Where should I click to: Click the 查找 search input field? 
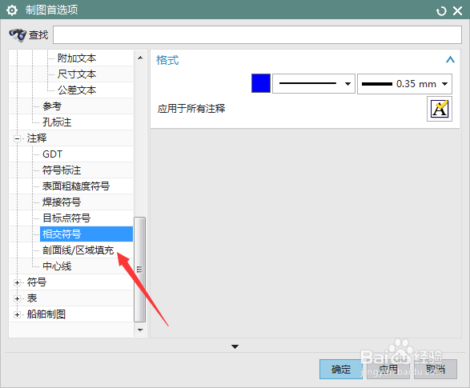coord(257,34)
